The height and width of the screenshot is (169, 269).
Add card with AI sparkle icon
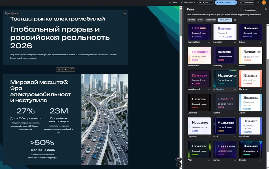[66, 70]
